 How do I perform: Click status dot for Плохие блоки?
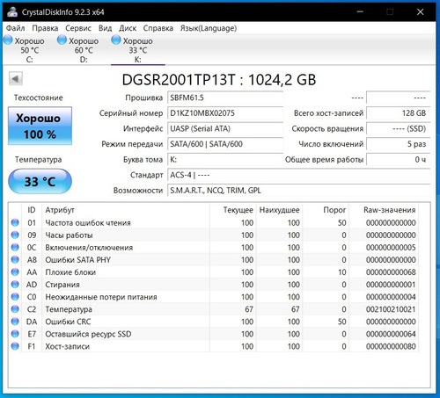click(x=15, y=272)
